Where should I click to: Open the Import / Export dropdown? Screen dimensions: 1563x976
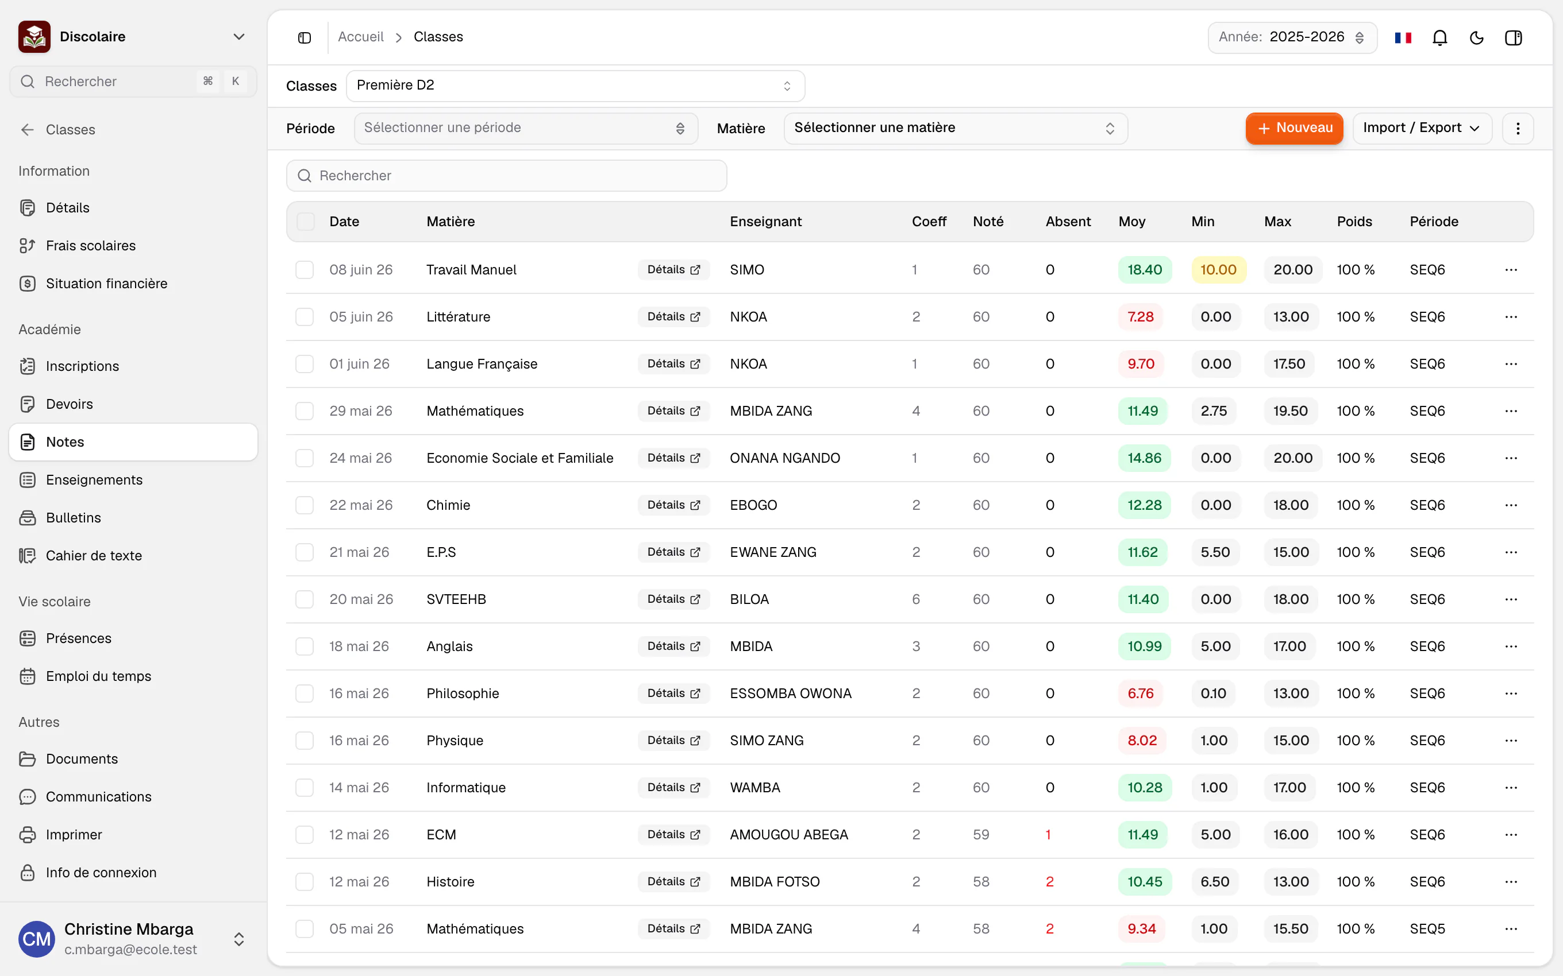coord(1422,129)
